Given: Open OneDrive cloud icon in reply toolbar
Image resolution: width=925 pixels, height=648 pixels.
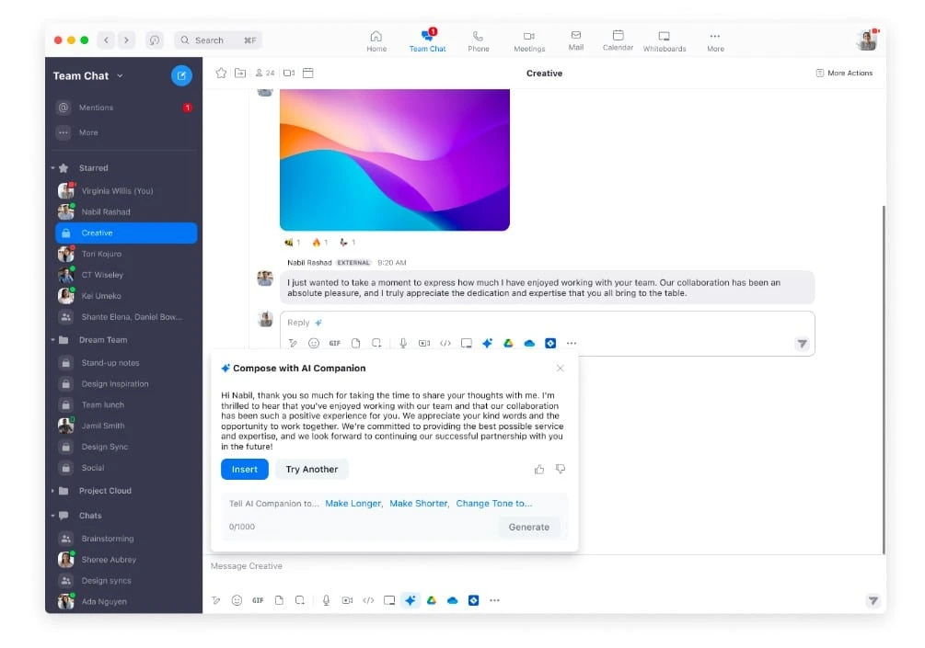Looking at the screenshot, I should click(529, 343).
